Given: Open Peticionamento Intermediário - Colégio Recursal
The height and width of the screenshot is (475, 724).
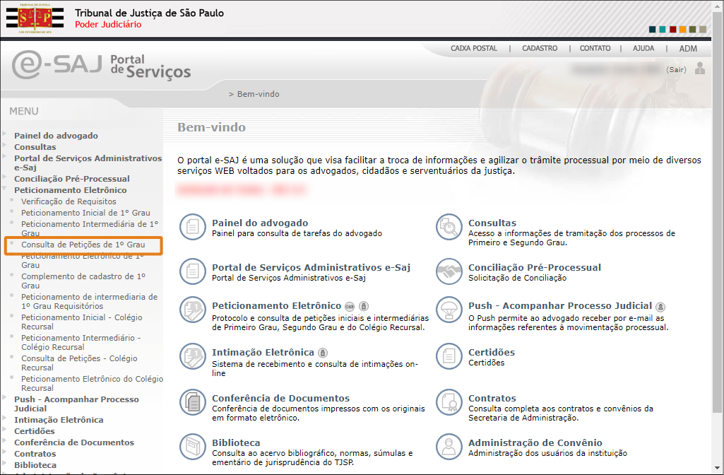Looking at the screenshot, I should 81,342.
